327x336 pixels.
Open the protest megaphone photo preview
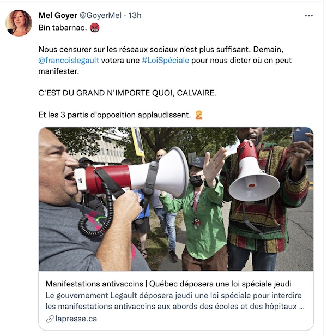(176, 199)
